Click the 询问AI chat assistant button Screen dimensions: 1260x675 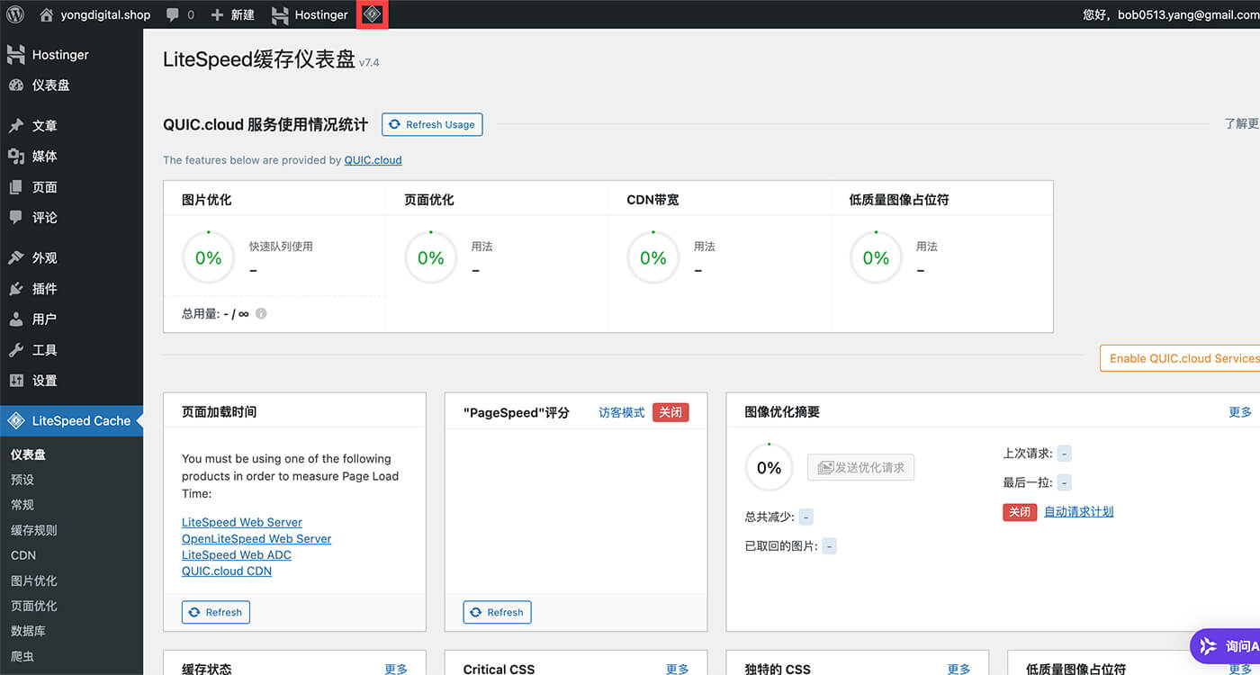coord(1226,646)
